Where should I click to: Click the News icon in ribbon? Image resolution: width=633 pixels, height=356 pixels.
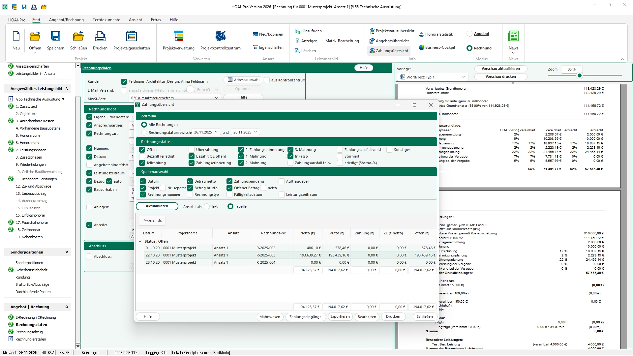pyautogui.click(x=513, y=36)
